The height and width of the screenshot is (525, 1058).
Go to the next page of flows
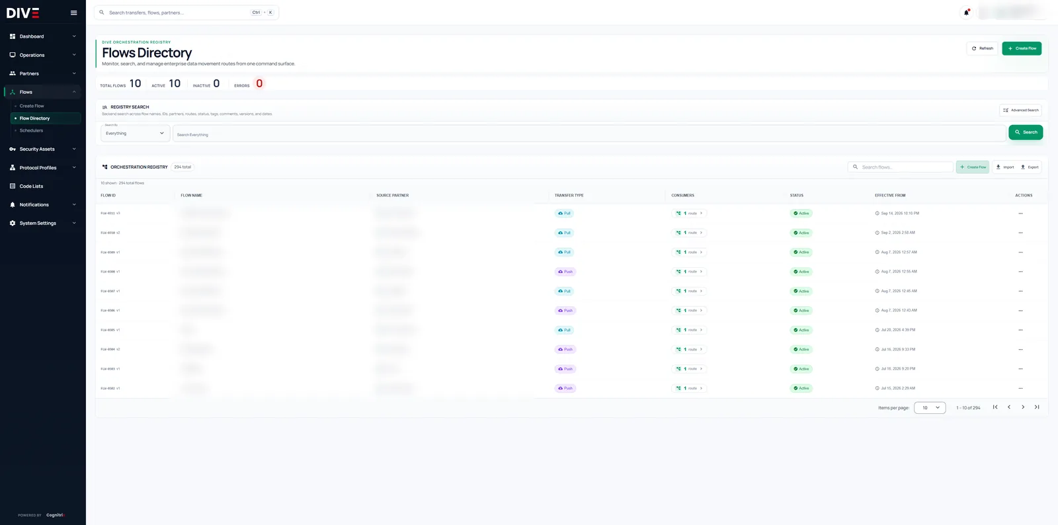1023,407
